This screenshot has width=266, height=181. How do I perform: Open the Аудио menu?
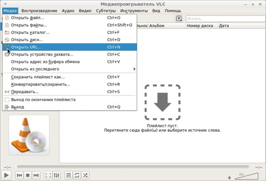click(x=68, y=11)
